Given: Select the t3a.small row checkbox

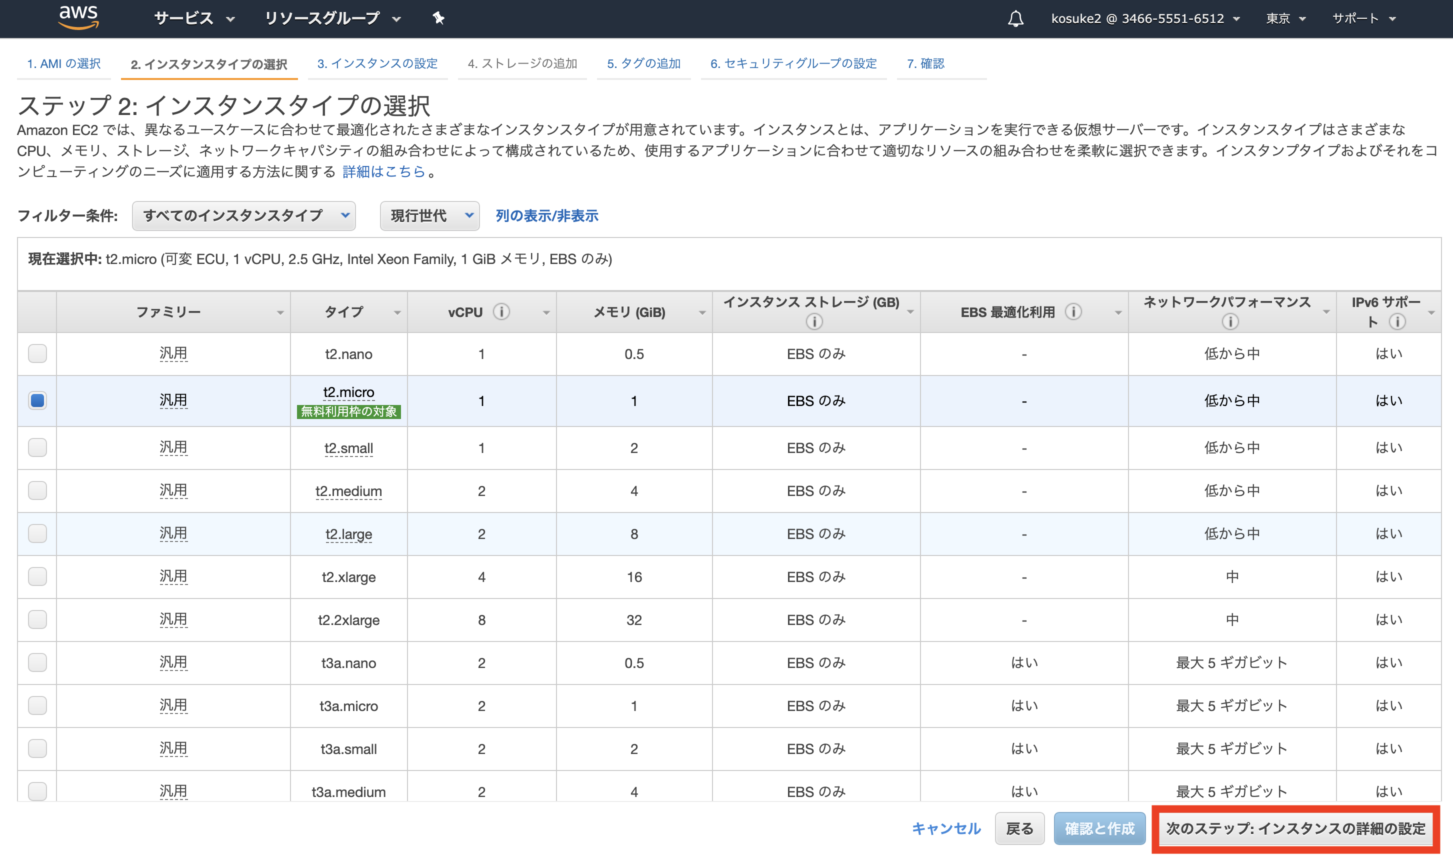Looking at the screenshot, I should coord(37,748).
